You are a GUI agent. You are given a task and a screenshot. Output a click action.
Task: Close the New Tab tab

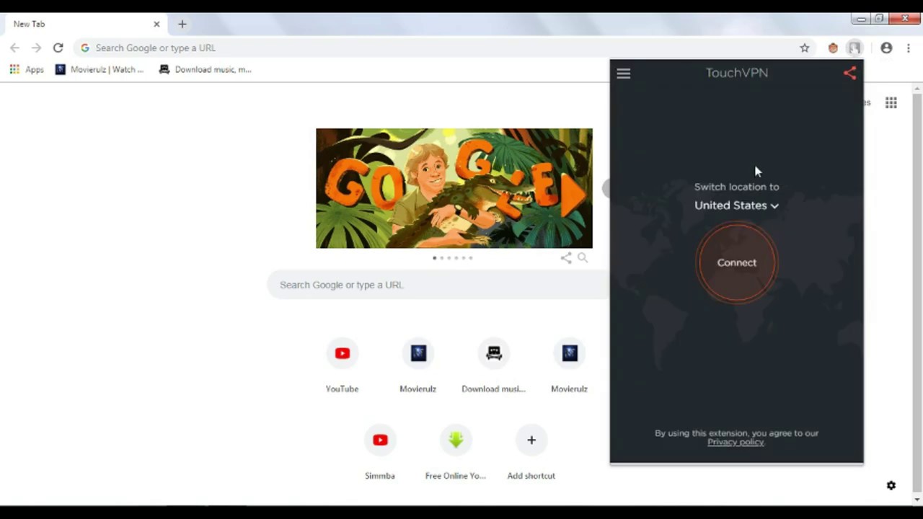coord(156,24)
